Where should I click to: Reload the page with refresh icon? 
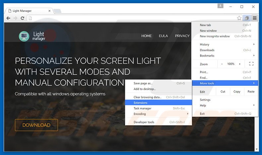[x=23, y=18]
